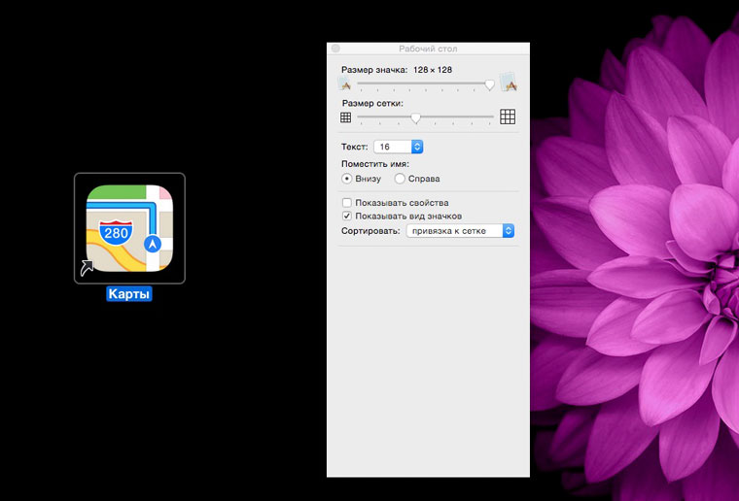Click the highlighted Карты label under the icon

(x=129, y=294)
